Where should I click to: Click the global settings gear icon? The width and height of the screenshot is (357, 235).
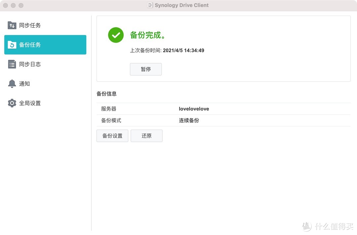coord(12,103)
